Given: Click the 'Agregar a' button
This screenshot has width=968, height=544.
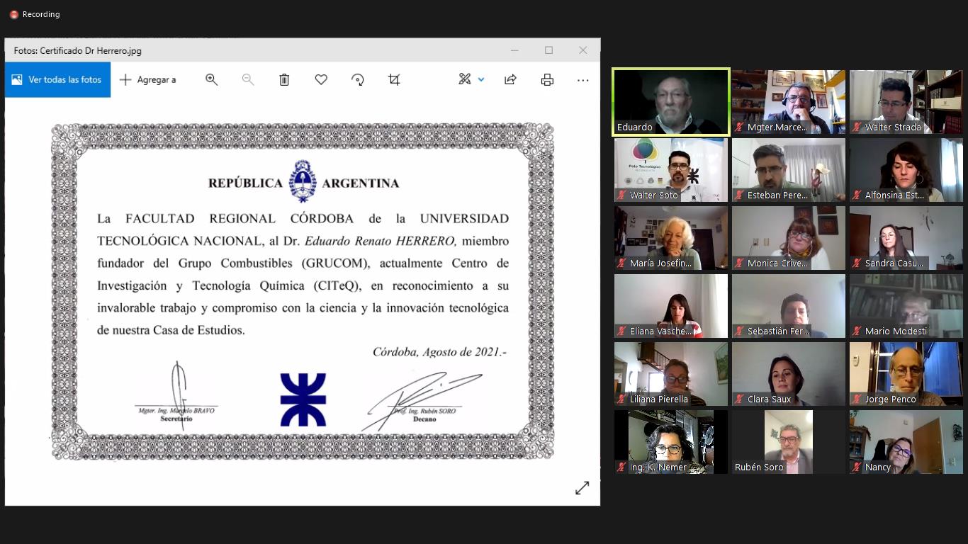Looking at the screenshot, I should 148,80.
